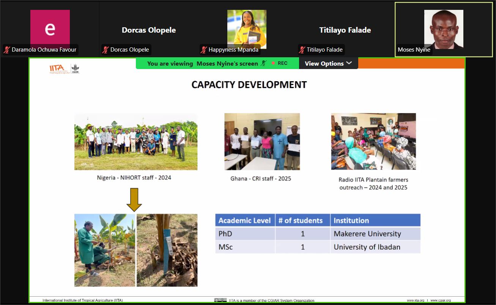Click the Nigeria NIHORT staff group photo
Screen dimensions: 496x305
(135, 141)
